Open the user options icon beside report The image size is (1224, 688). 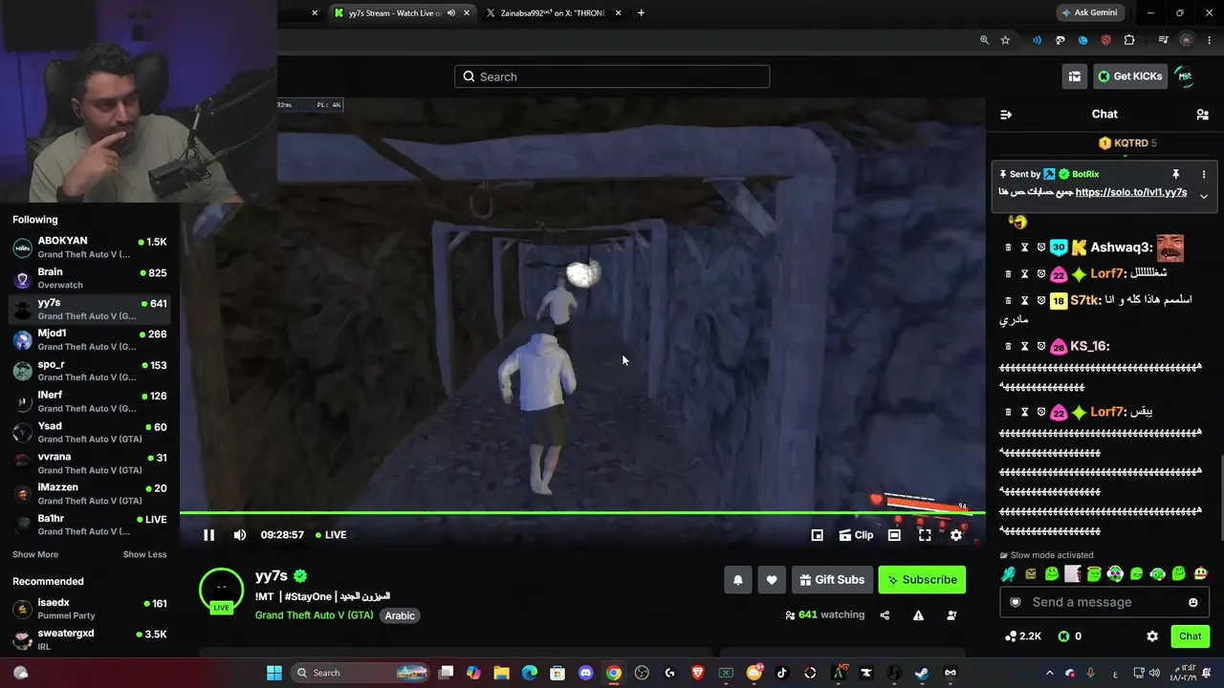pyautogui.click(x=951, y=615)
